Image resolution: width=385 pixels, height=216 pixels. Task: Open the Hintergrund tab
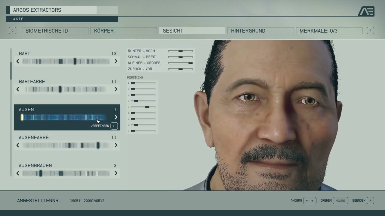pyautogui.click(x=261, y=31)
